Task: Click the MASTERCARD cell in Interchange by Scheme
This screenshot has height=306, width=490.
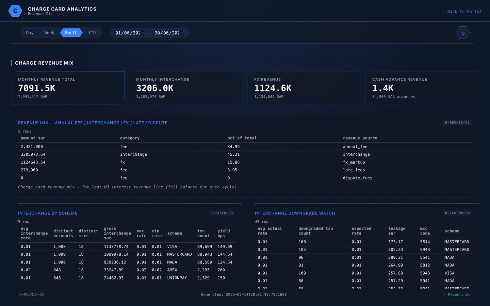Action: pos(179,254)
